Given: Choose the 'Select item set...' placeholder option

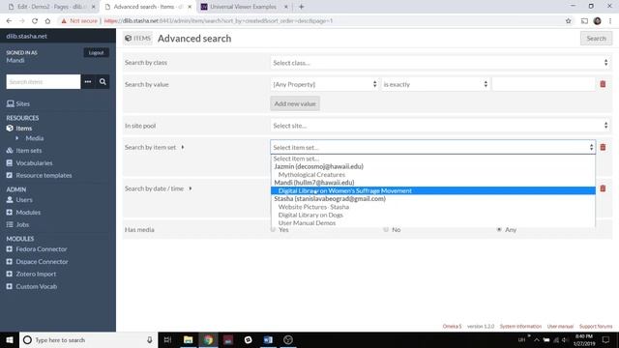Looking at the screenshot, I should click(x=433, y=159).
